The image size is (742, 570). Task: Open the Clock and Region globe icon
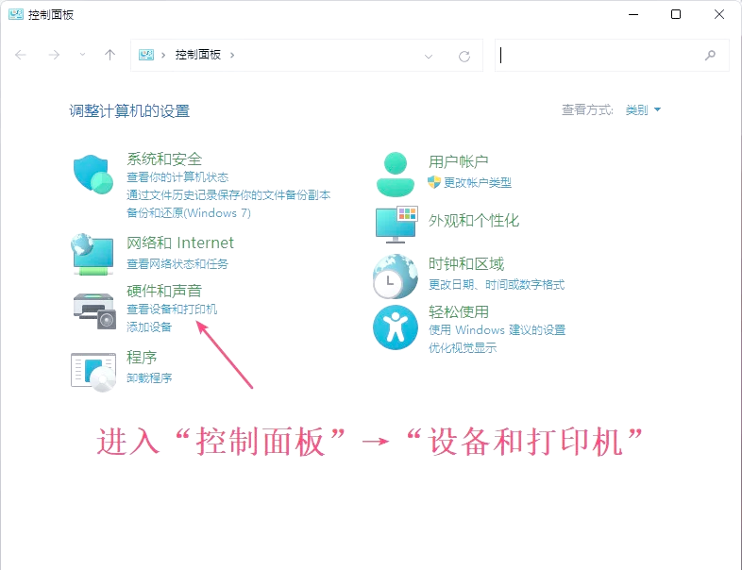(x=396, y=277)
